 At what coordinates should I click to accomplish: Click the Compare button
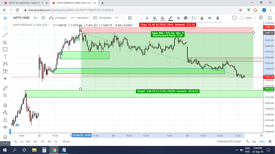point(58,18)
